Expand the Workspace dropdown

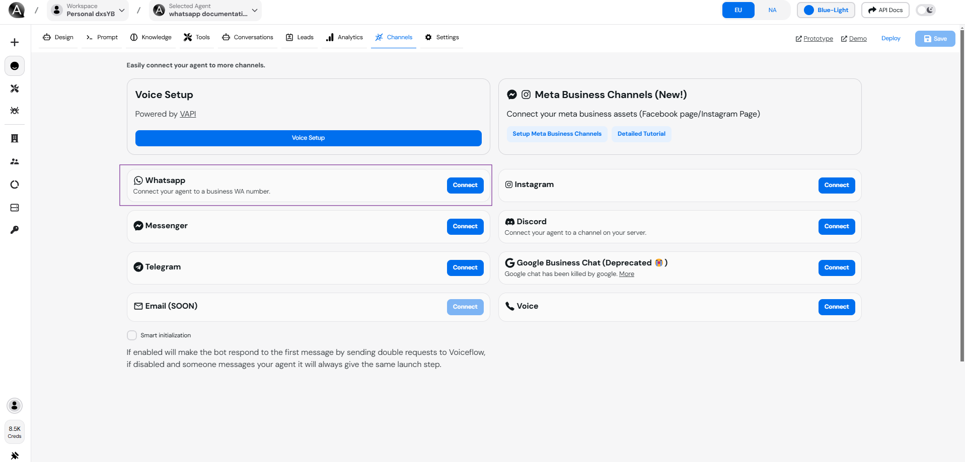click(x=121, y=10)
